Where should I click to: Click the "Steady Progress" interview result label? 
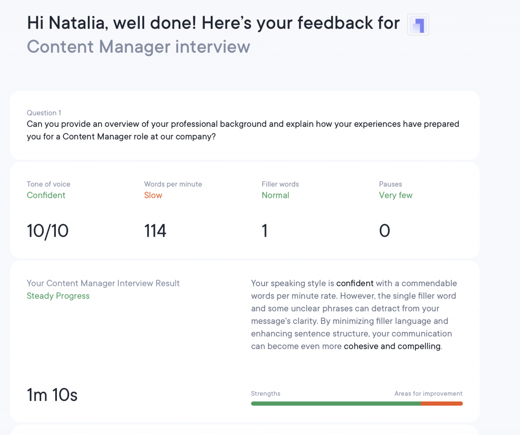[x=58, y=295]
